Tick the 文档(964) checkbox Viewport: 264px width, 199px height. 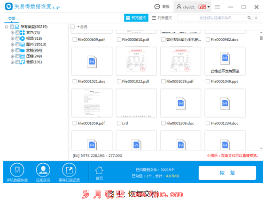pos(17,50)
